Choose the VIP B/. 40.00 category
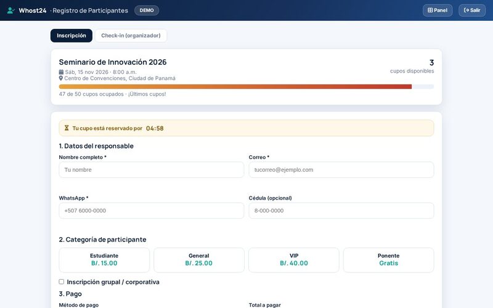Viewport: 493px width, 308px height. (294, 260)
